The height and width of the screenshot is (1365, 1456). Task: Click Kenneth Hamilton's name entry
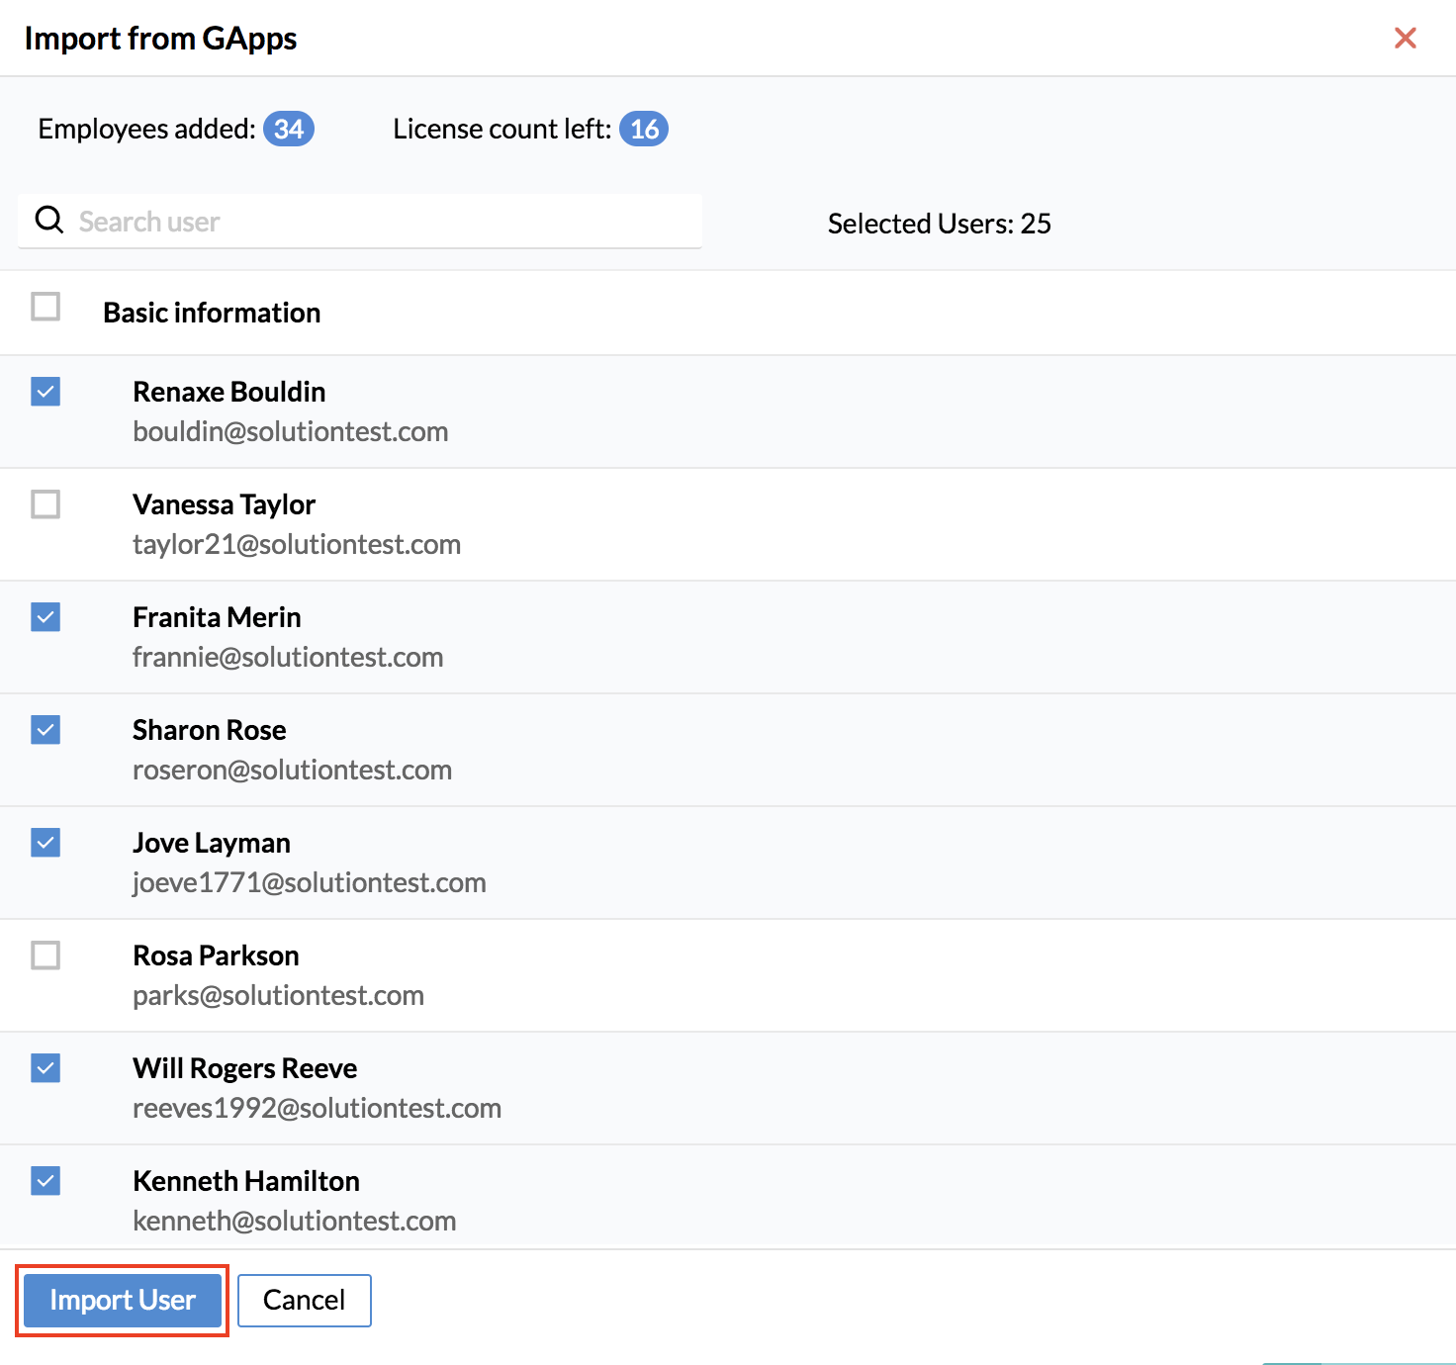245,1181
